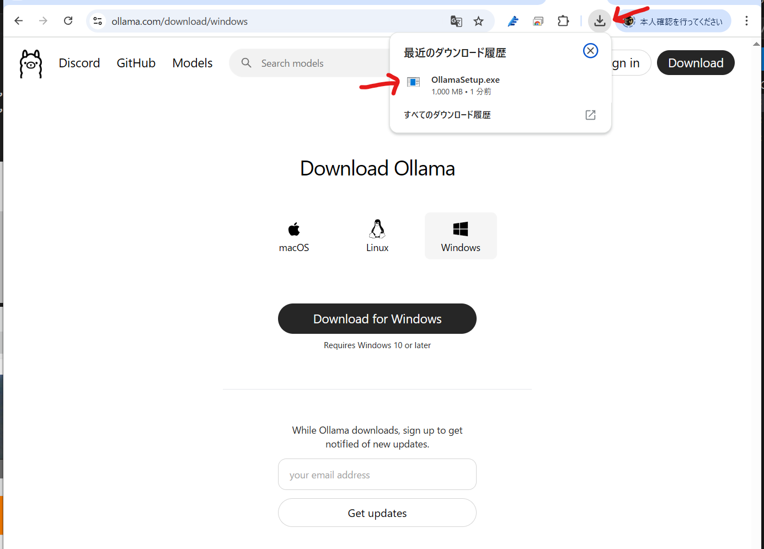This screenshot has width=764, height=549.
Task: Open the browser extensions puzzle icon
Action: (563, 21)
